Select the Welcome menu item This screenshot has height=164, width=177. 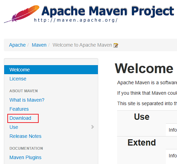click(51, 70)
